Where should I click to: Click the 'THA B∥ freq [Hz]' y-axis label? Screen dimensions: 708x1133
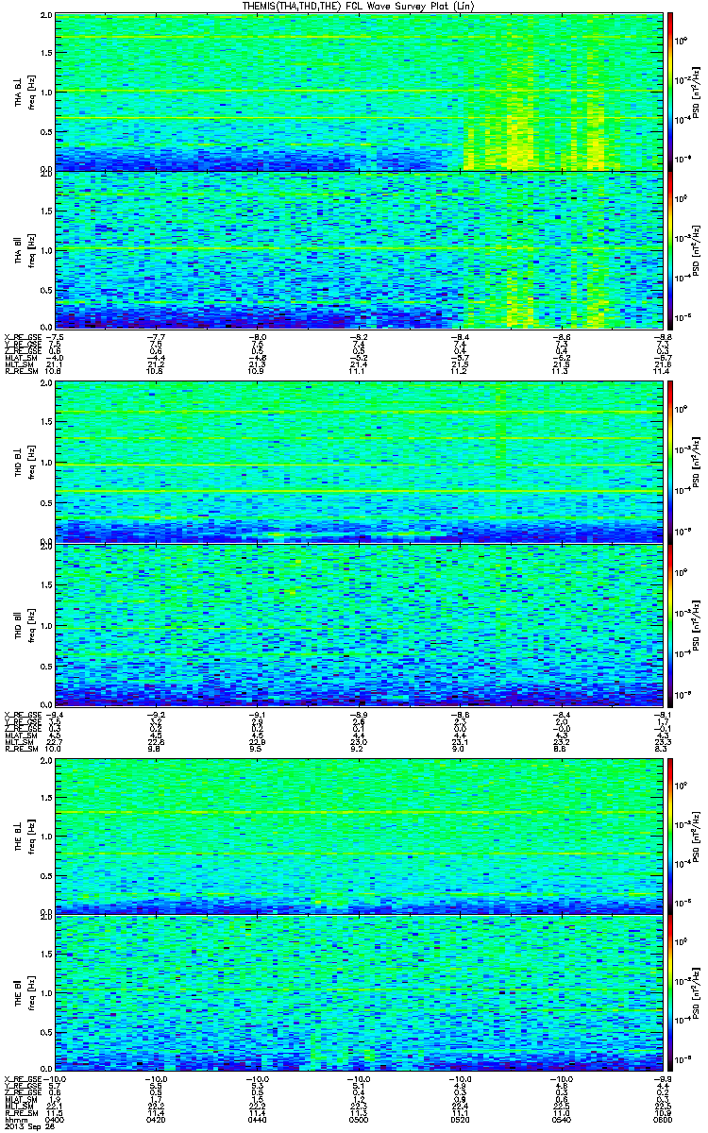point(25,249)
